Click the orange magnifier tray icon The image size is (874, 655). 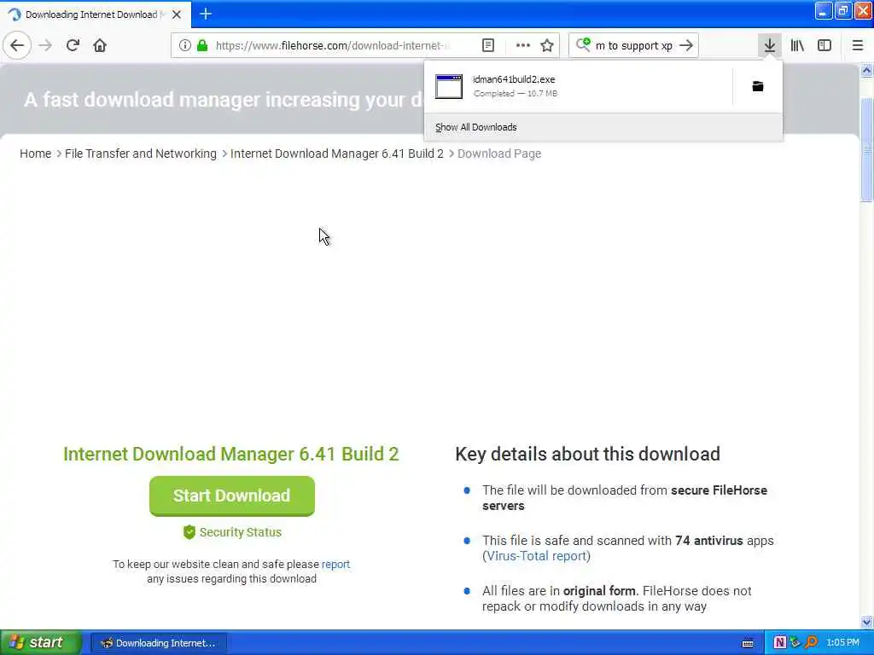click(x=812, y=643)
